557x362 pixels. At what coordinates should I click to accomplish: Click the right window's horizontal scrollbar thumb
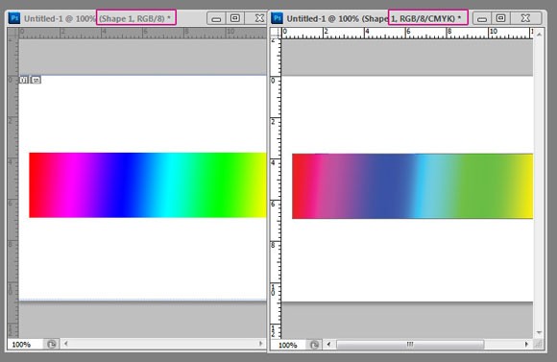pyautogui.click(x=410, y=345)
